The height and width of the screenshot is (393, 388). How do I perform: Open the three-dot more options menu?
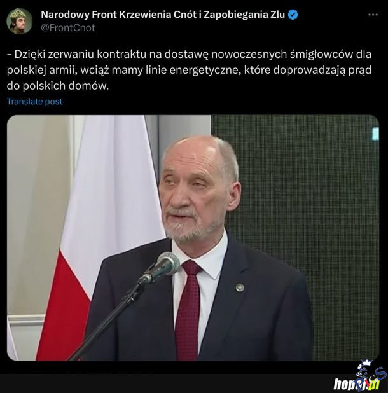click(373, 15)
